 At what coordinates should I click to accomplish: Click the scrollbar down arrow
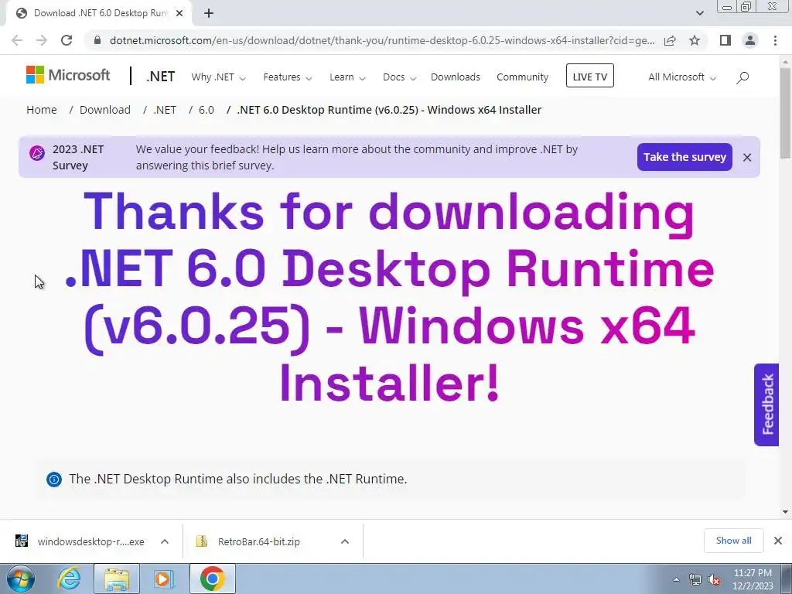785,512
